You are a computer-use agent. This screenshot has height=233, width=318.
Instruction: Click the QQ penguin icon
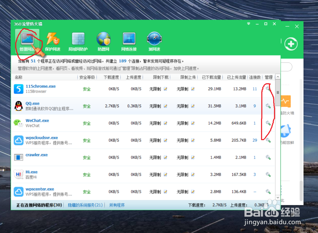tap(19, 106)
